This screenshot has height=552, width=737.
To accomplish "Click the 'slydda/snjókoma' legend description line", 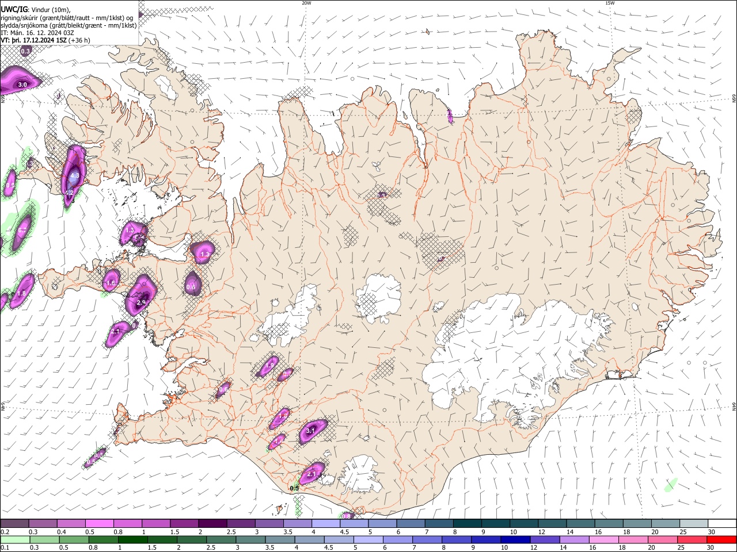I will point(69,25).
